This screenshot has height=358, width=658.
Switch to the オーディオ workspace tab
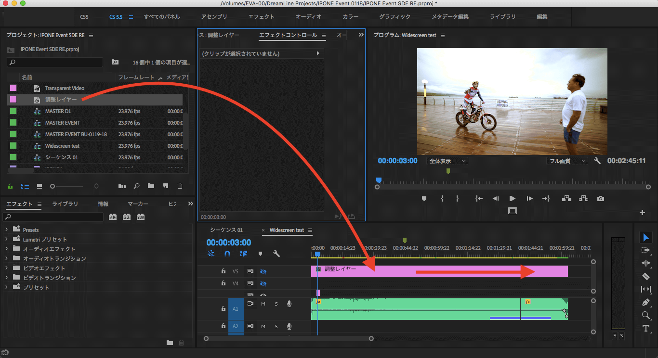tap(308, 17)
